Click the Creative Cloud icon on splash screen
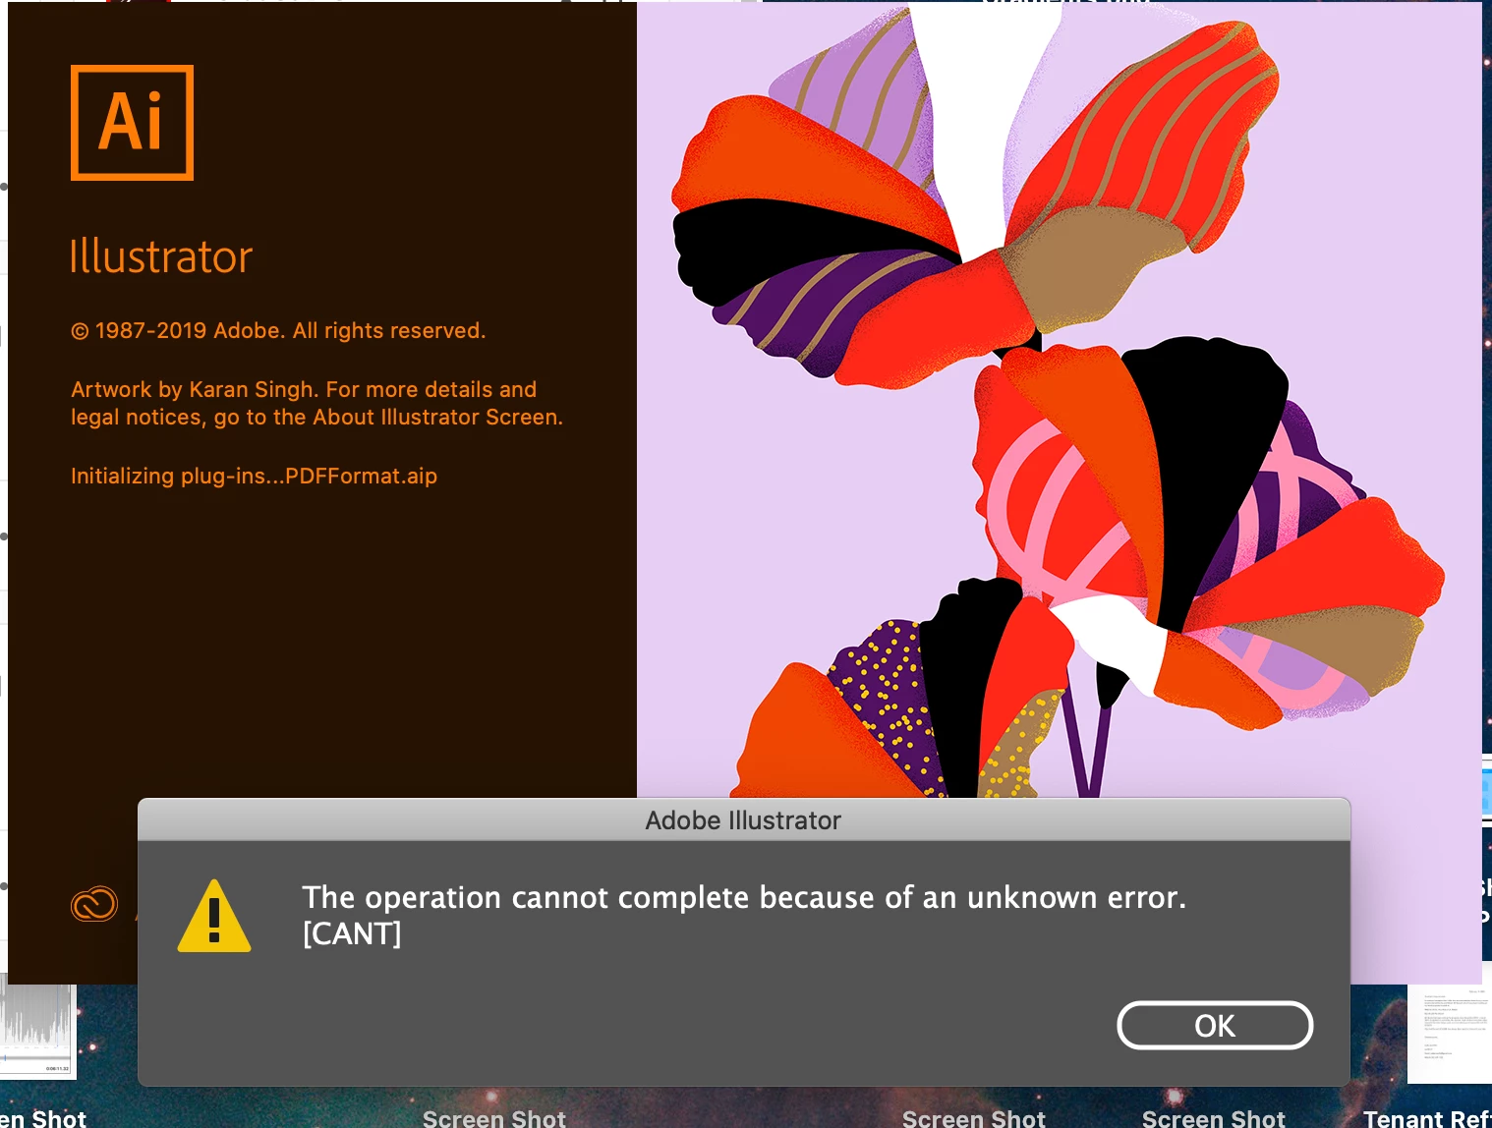 [x=94, y=904]
